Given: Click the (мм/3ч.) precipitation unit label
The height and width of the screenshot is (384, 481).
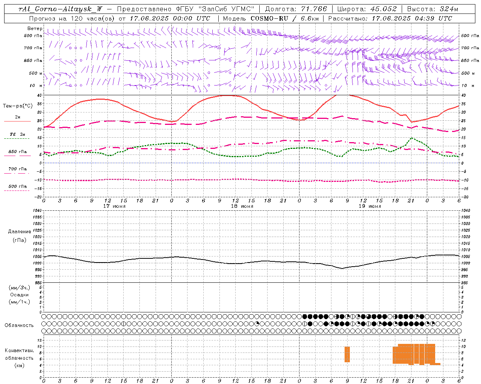Looking at the screenshot, I should pos(20,288).
